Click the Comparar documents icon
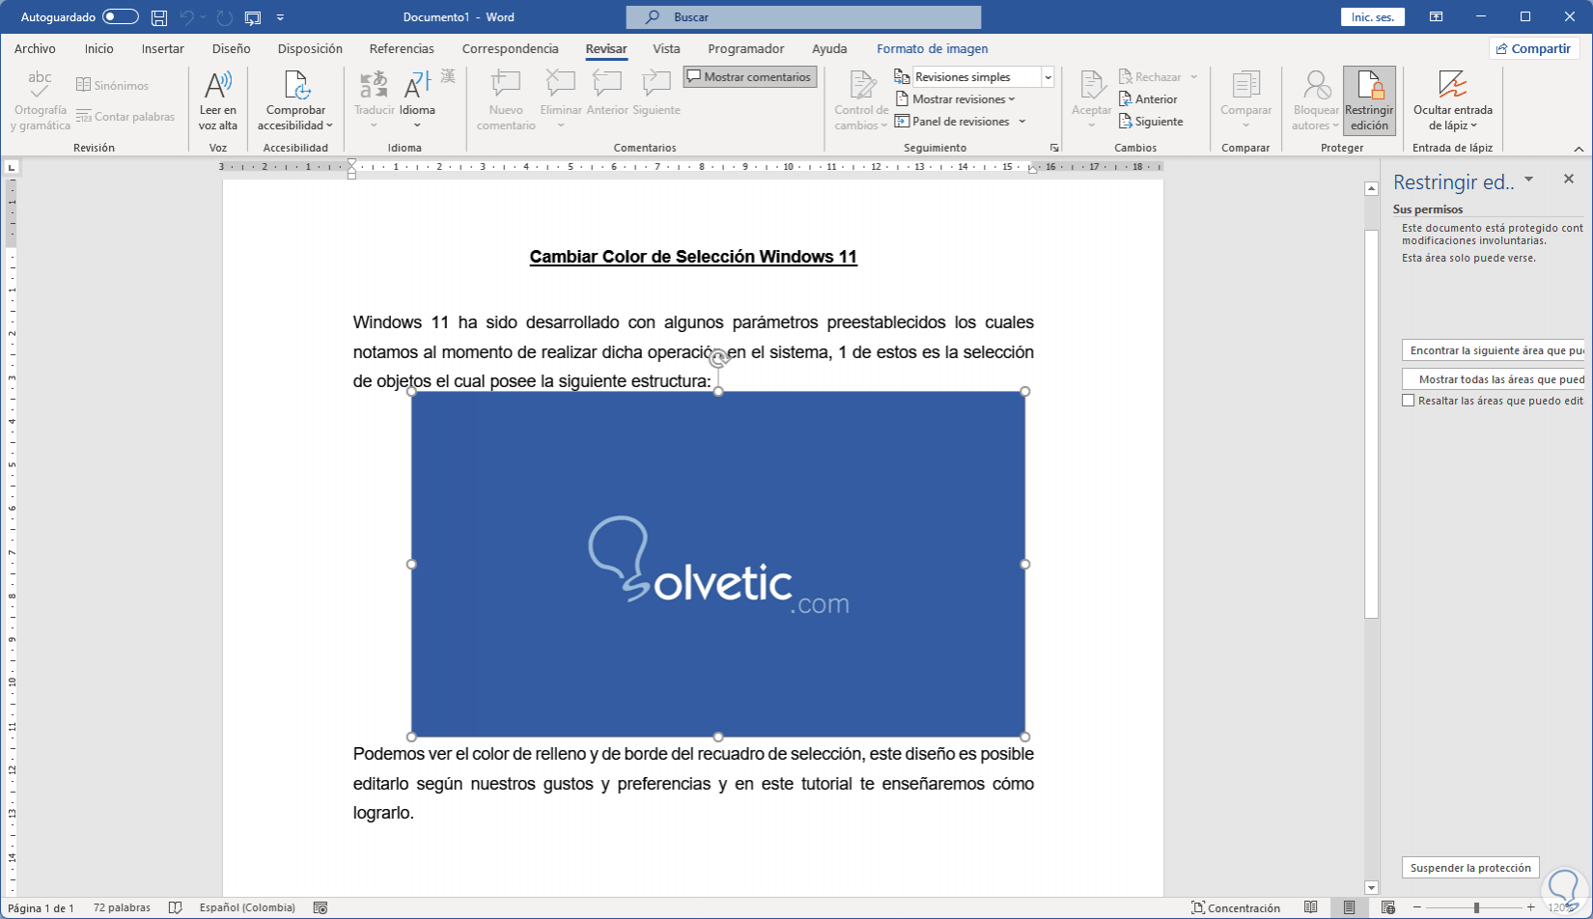 (x=1245, y=85)
